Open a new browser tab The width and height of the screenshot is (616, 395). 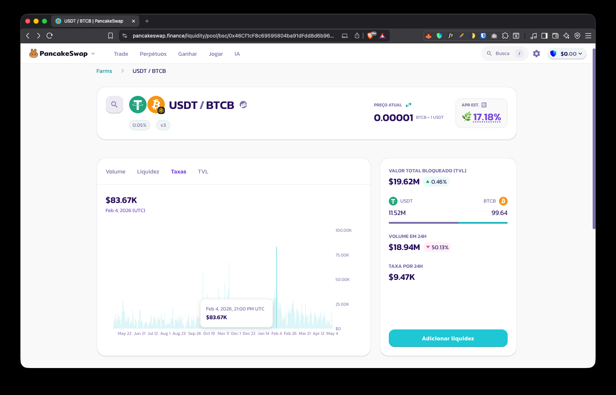coord(147,21)
